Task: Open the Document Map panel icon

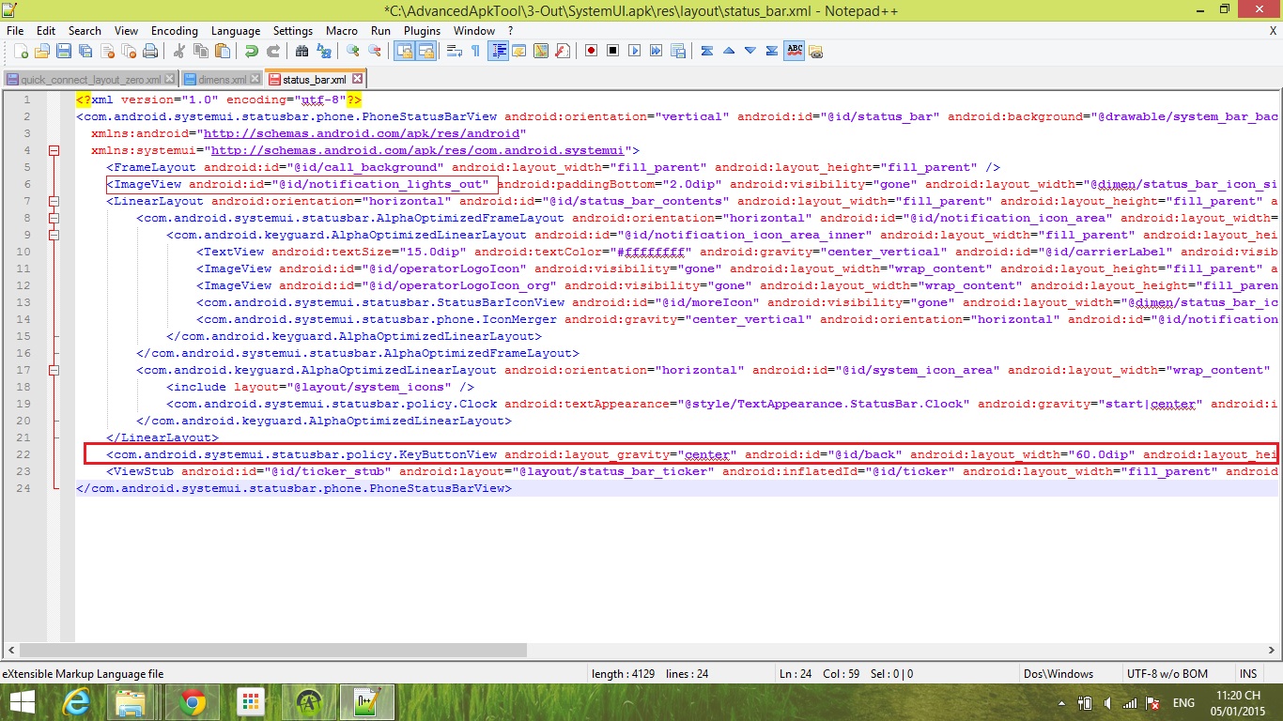Action: (540, 51)
